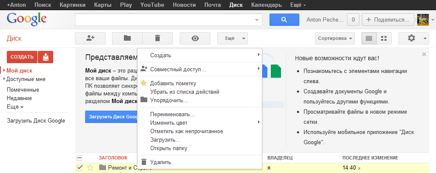Screen dimensions: 436x173
Task: Sort by ЗАГОЛОВОК column header
Action: tap(113, 158)
